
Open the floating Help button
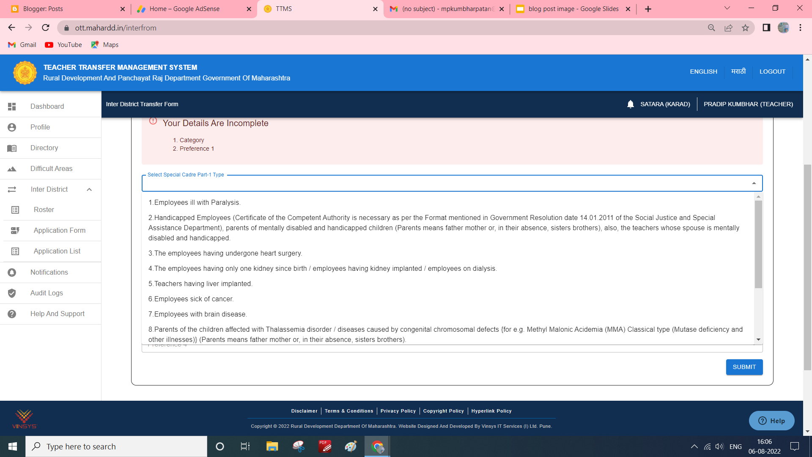tap(772, 421)
